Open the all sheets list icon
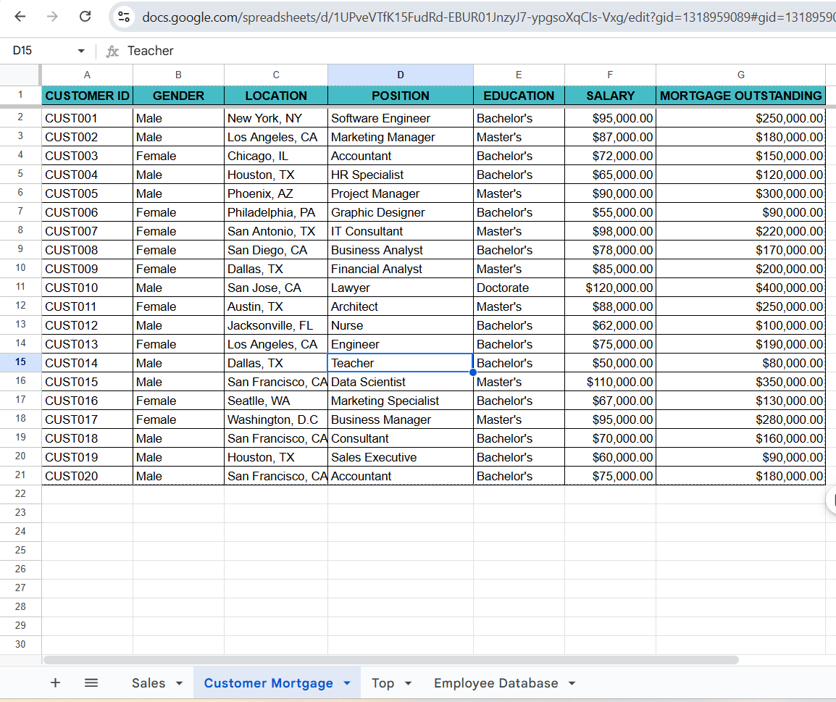The image size is (836, 702). click(x=91, y=682)
